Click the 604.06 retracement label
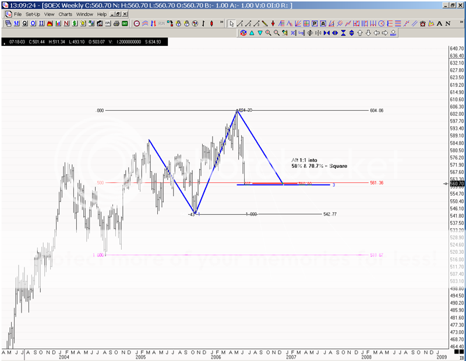The image size is (466, 361). (x=376, y=111)
